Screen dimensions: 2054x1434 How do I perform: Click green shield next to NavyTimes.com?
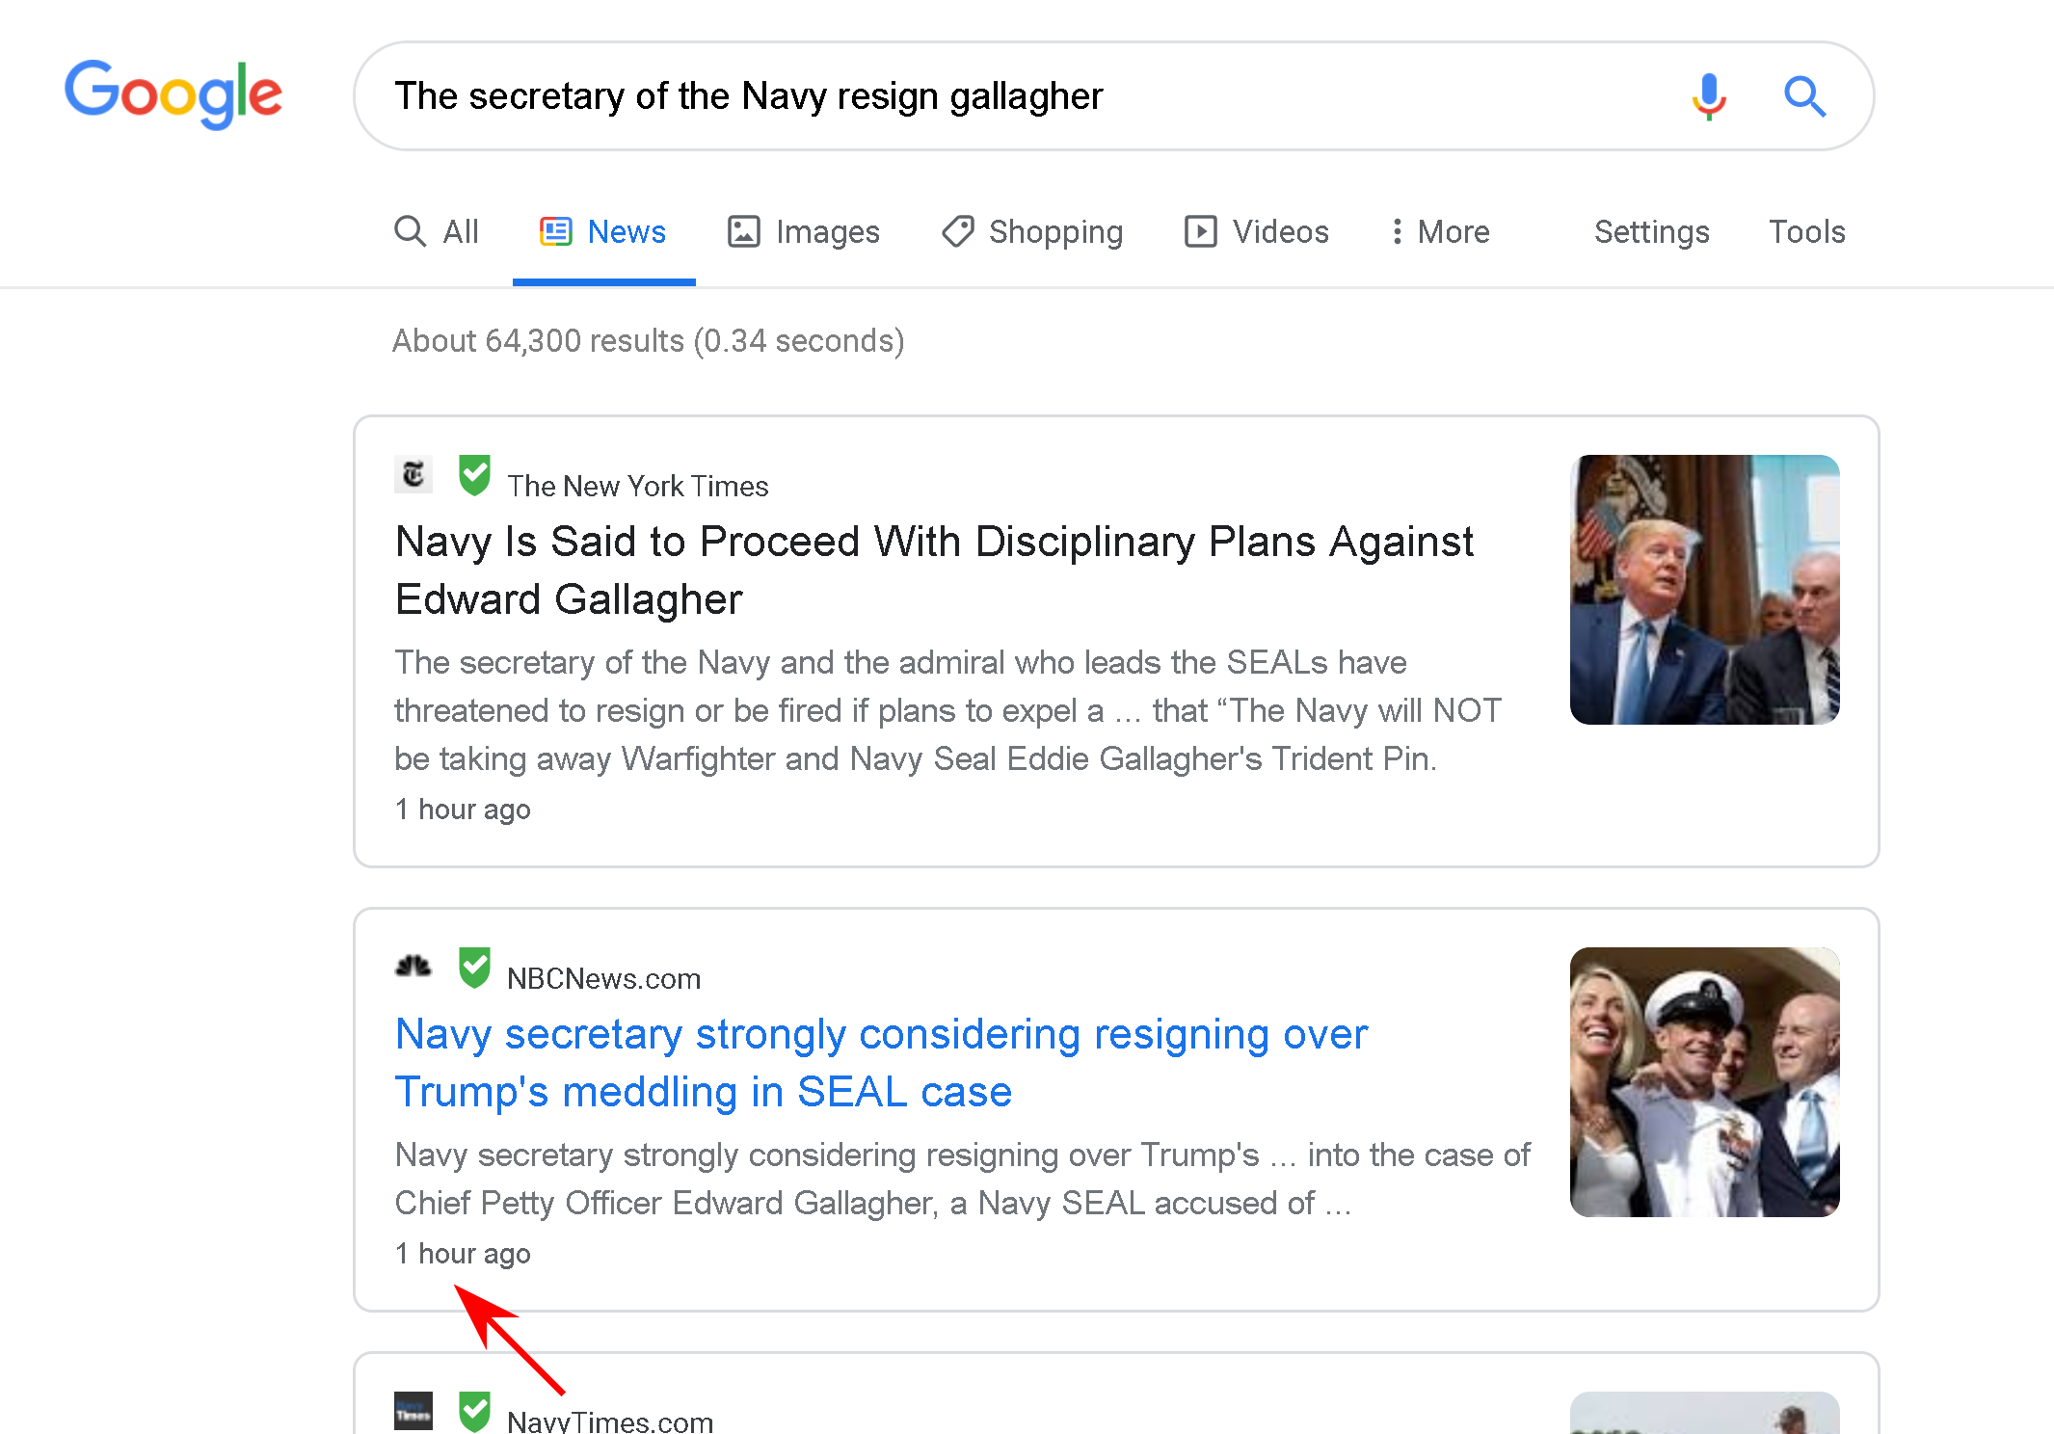click(x=474, y=1412)
